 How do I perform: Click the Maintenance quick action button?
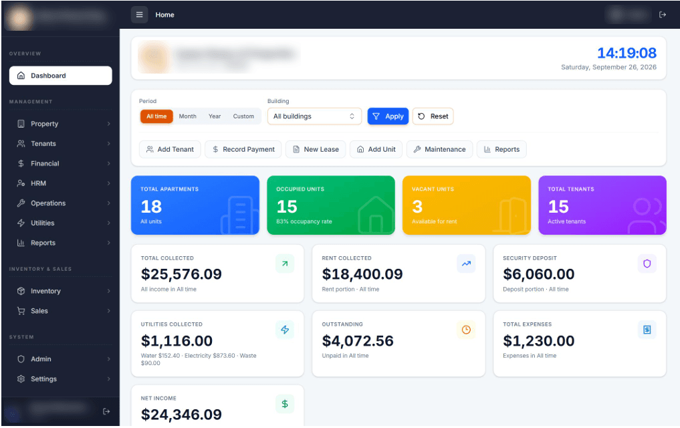click(439, 150)
